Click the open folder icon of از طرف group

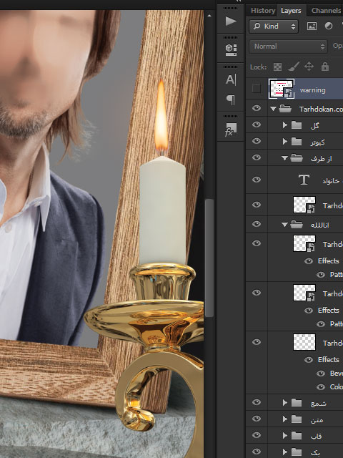[x=297, y=158]
